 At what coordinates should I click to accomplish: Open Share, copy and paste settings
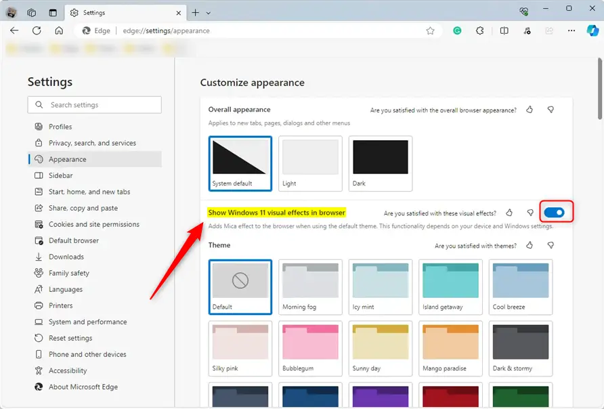click(x=95, y=208)
